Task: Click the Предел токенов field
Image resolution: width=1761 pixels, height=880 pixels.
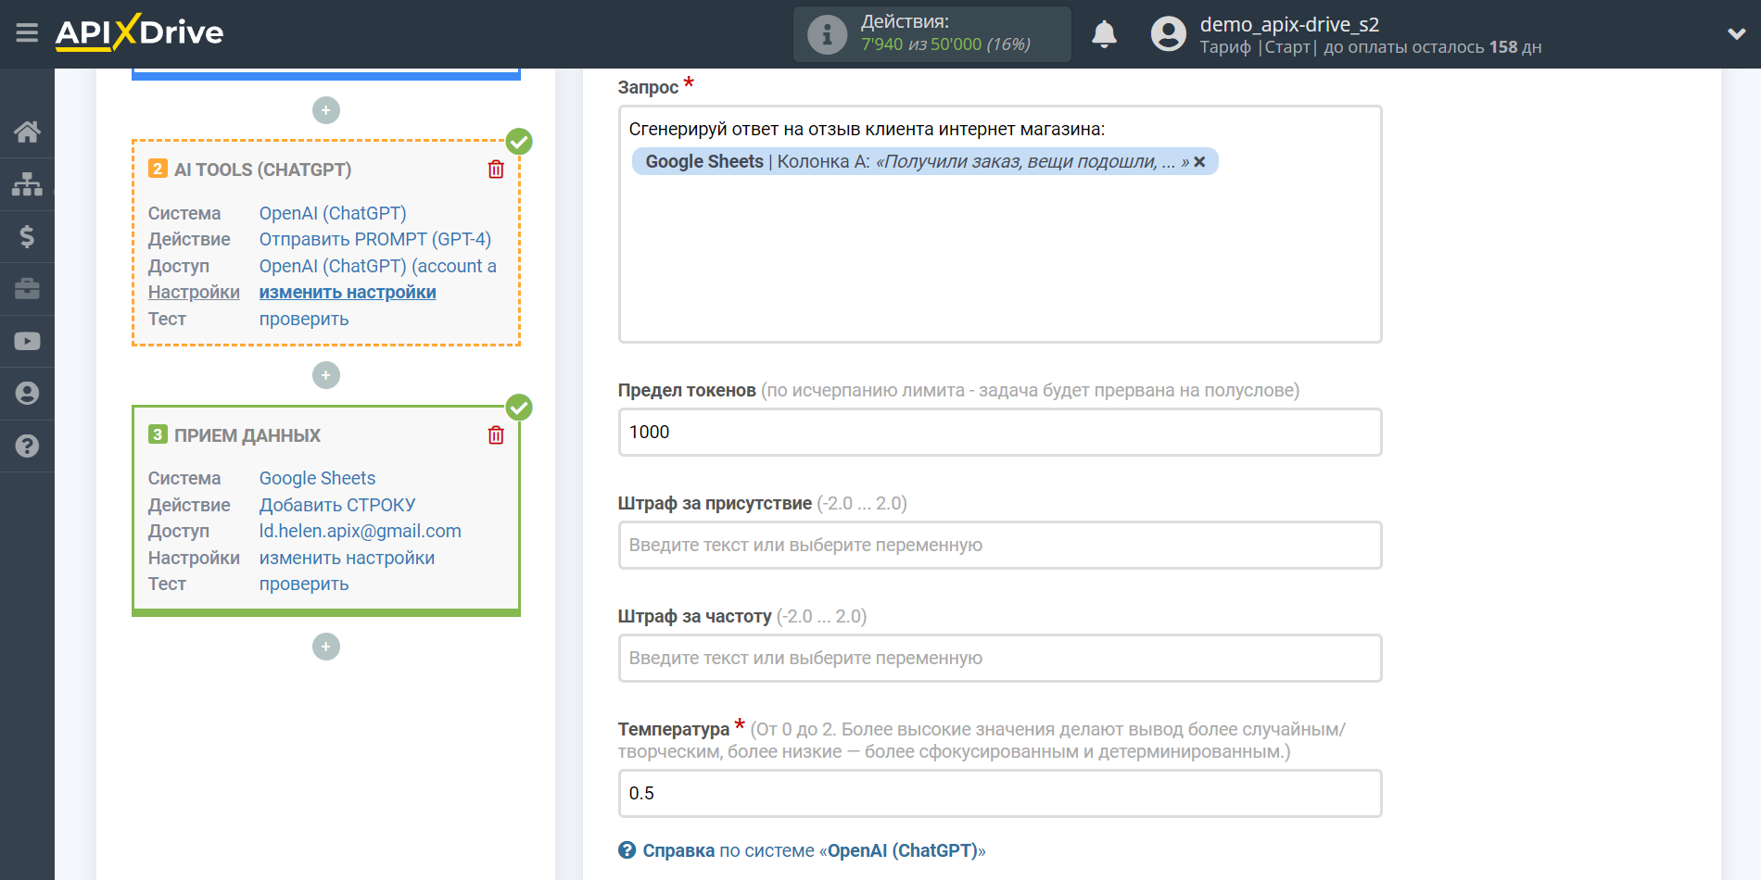Action: tap(1000, 432)
